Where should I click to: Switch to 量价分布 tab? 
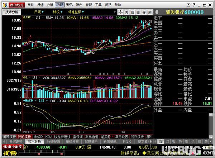(x=72, y=142)
